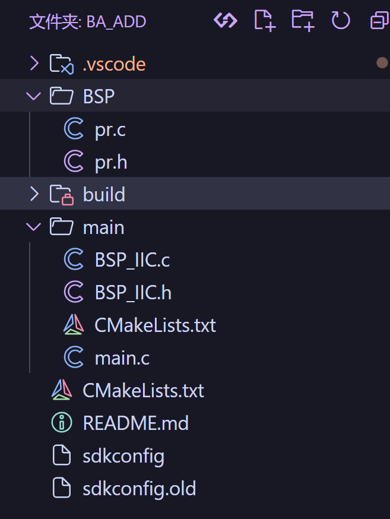
Task: Collapse the main folder chevron
Action: click(34, 226)
